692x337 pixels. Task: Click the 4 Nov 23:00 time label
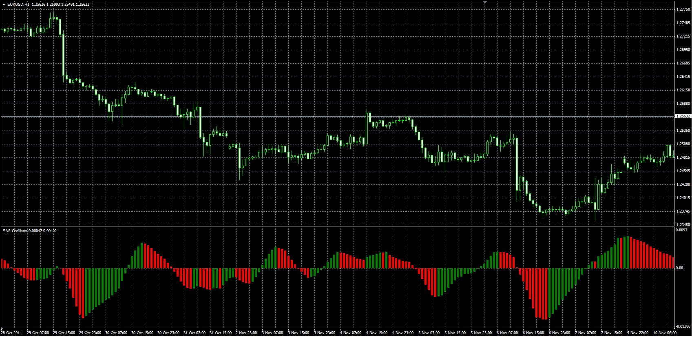click(x=403, y=333)
